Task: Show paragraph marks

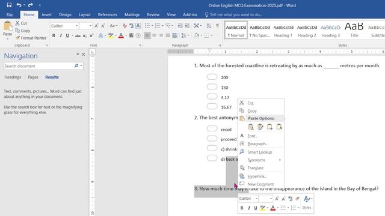Action: tap(218, 26)
